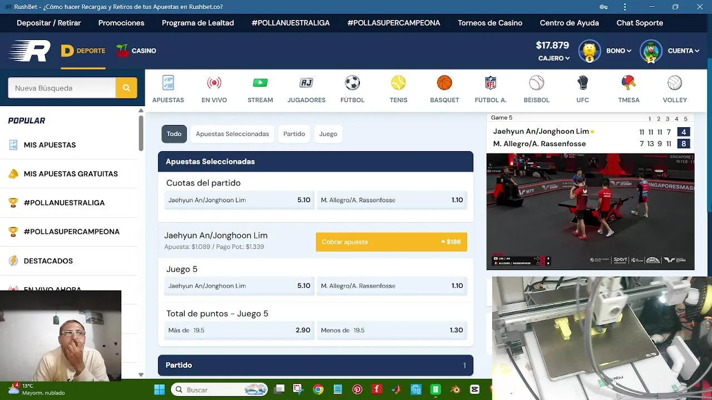Open #POLLASUPERCAMPEONA in top menu
712x400 pixels.
pyautogui.click(x=394, y=23)
